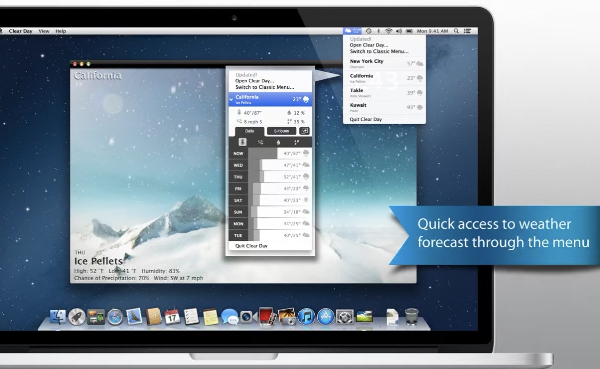Open the Bluetooth status icon in the menu bar
This screenshot has height=369, width=600.
pyautogui.click(x=379, y=31)
